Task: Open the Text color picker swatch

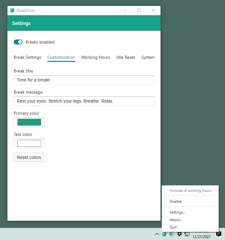Action: 29,143
